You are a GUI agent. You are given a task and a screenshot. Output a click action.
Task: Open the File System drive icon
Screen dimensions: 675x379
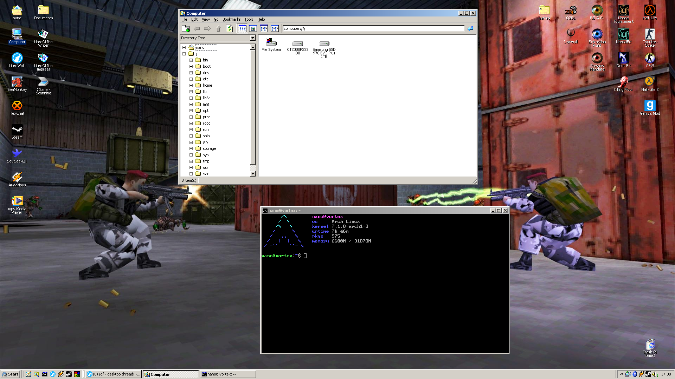(x=271, y=45)
